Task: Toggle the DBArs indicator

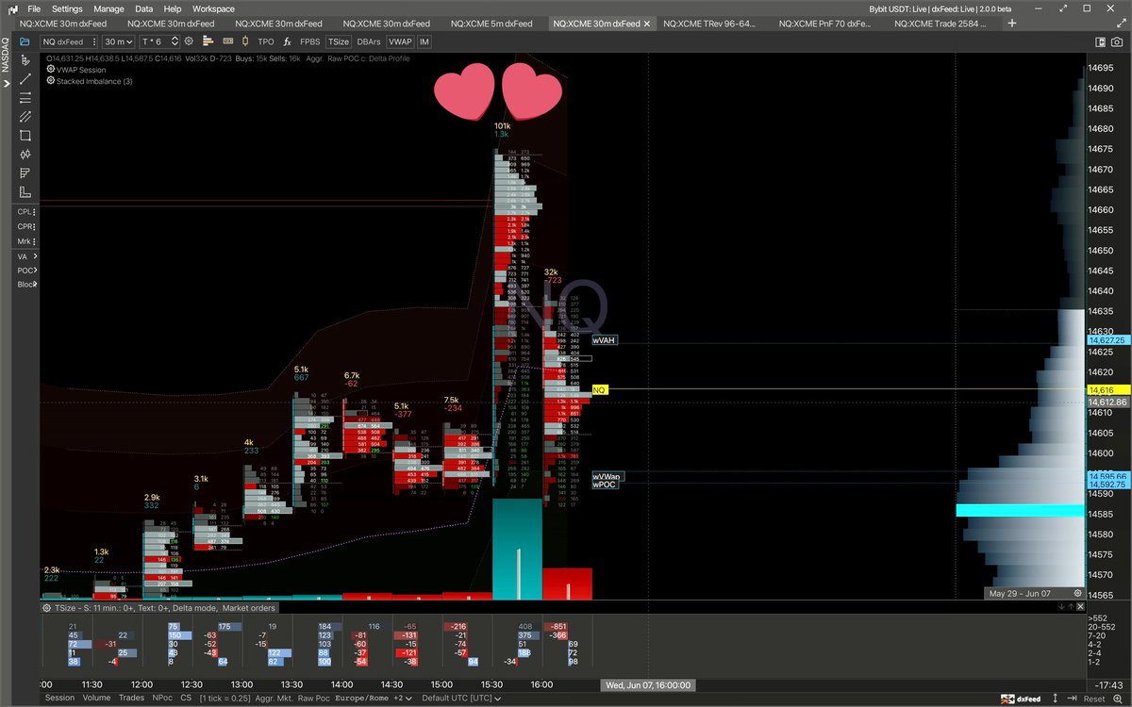Action: [369, 41]
